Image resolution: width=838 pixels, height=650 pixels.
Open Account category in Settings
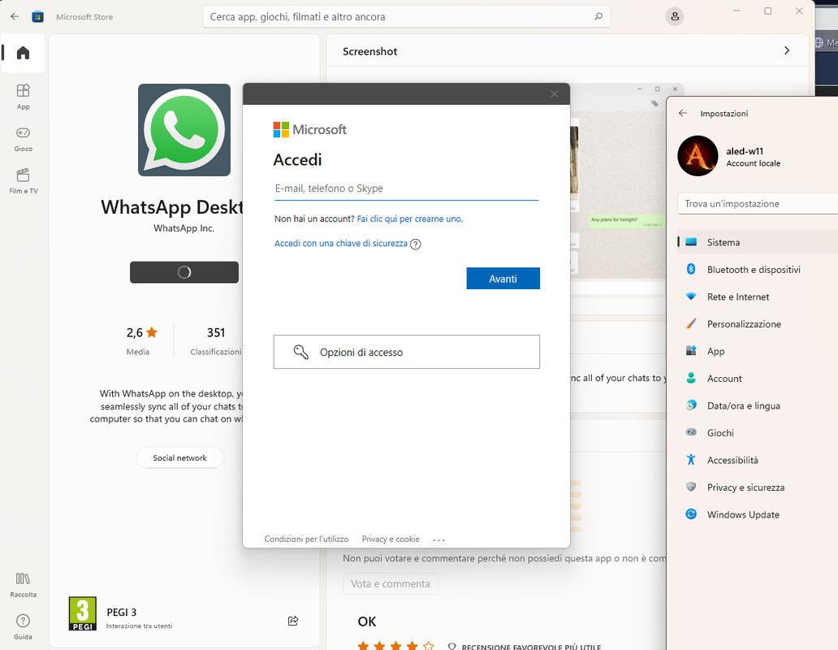[x=758, y=379]
